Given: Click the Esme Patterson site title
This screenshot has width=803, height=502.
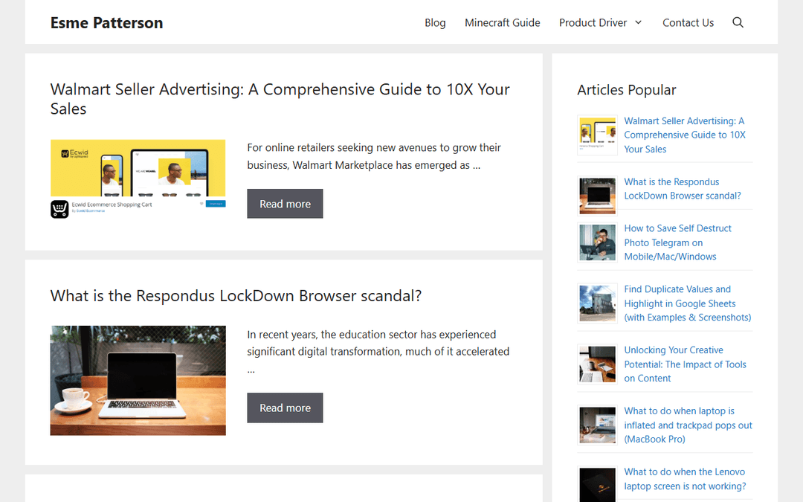Looking at the screenshot, I should (x=106, y=22).
